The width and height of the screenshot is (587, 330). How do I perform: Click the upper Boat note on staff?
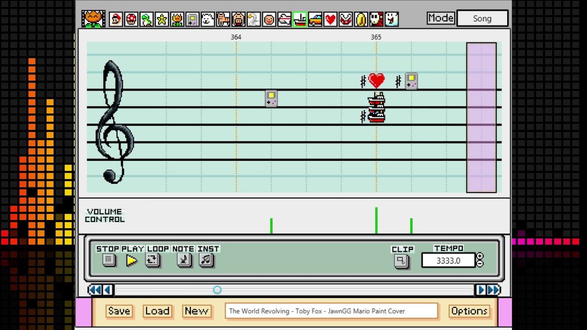click(x=377, y=100)
